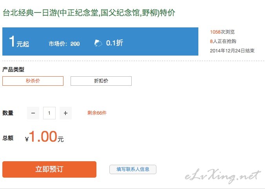Select the 折扣价 product type option

[101, 81]
